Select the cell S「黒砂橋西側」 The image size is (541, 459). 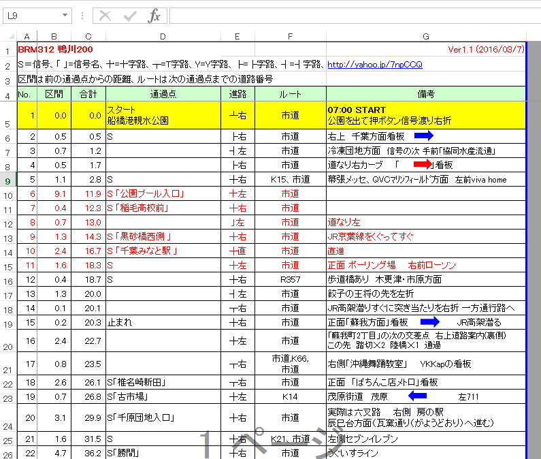[163, 236]
